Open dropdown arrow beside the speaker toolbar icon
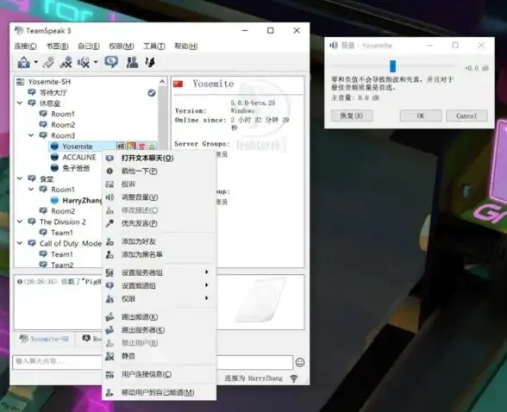Viewport: 507px width, 412px height. (96, 62)
